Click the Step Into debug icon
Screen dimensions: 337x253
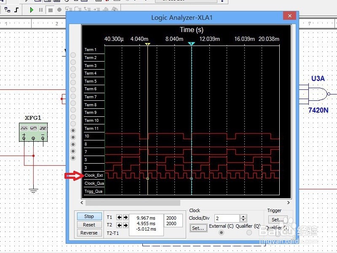click(x=69, y=9)
